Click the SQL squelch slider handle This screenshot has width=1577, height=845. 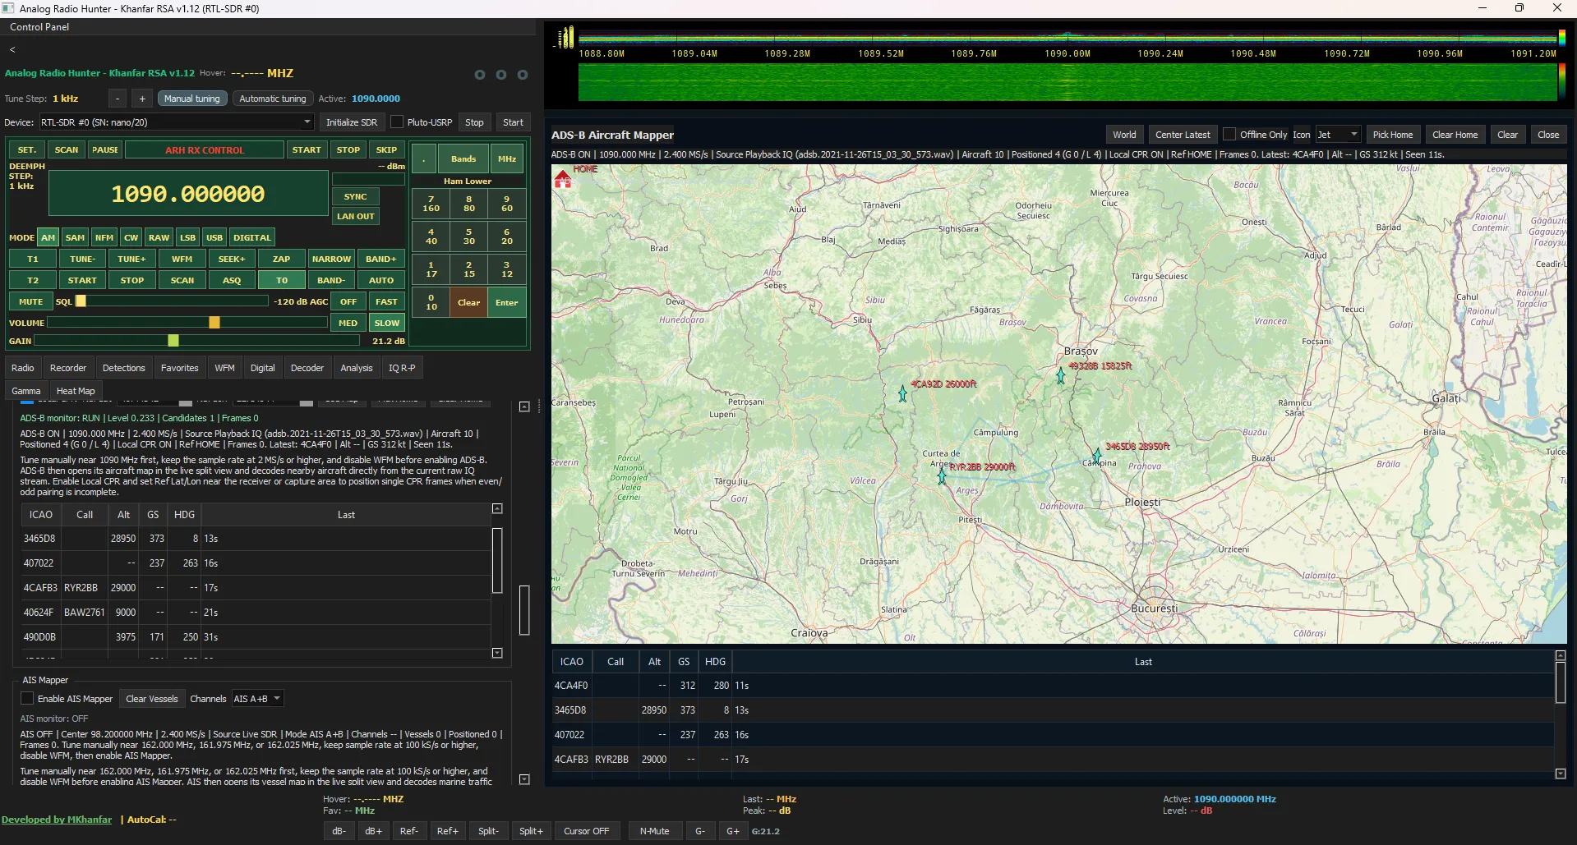(x=81, y=301)
